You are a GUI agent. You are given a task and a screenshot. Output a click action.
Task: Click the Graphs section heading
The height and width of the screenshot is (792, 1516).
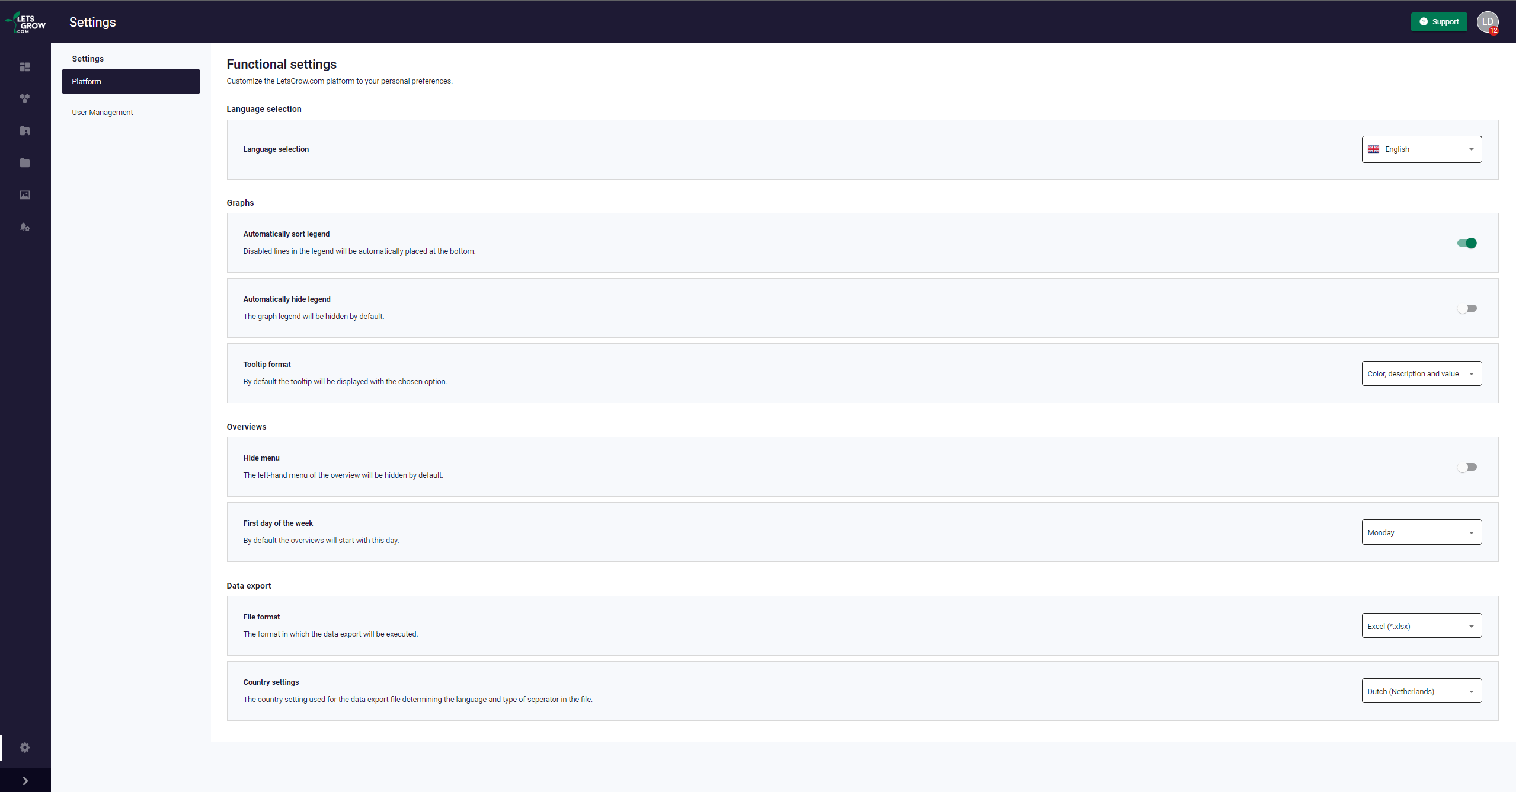(x=240, y=203)
